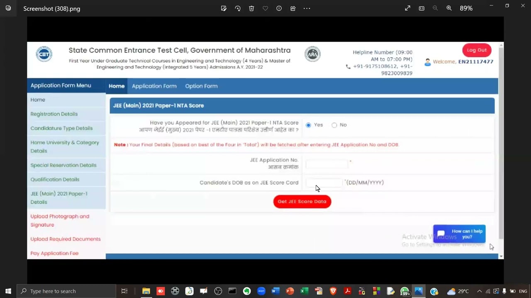This screenshot has height=298, width=531.
Task: Click the application ID EN21117477
Action: pyautogui.click(x=476, y=62)
